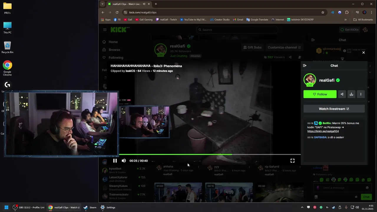Click the GAFBABA username in chat replay

[x=320, y=137]
